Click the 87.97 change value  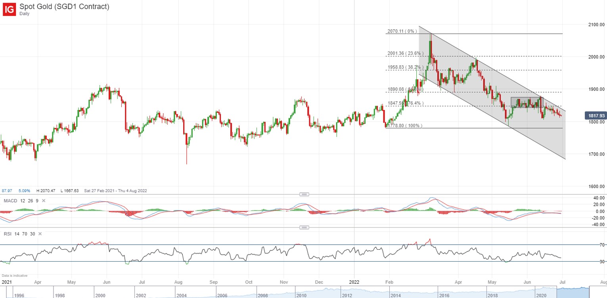pos(7,191)
